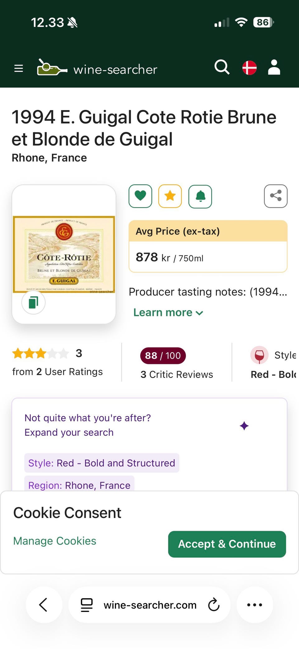The width and height of the screenshot is (299, 649).
Task: Open the Côte-Rôtie wine label image
Action: click(x=64, y=254)
